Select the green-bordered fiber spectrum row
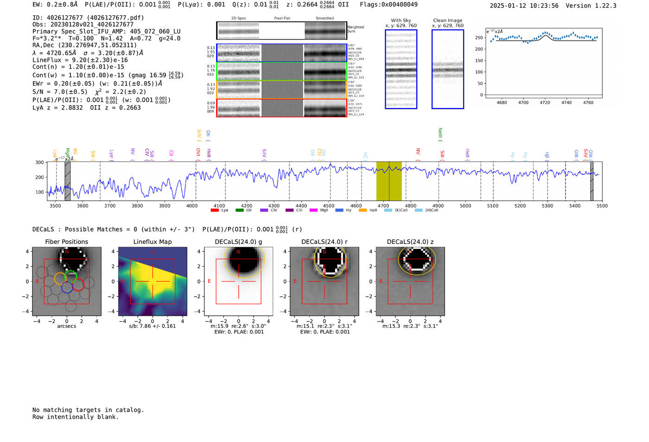Image resolution: width=649 pixels, height=442 pixels. (281, 71)
